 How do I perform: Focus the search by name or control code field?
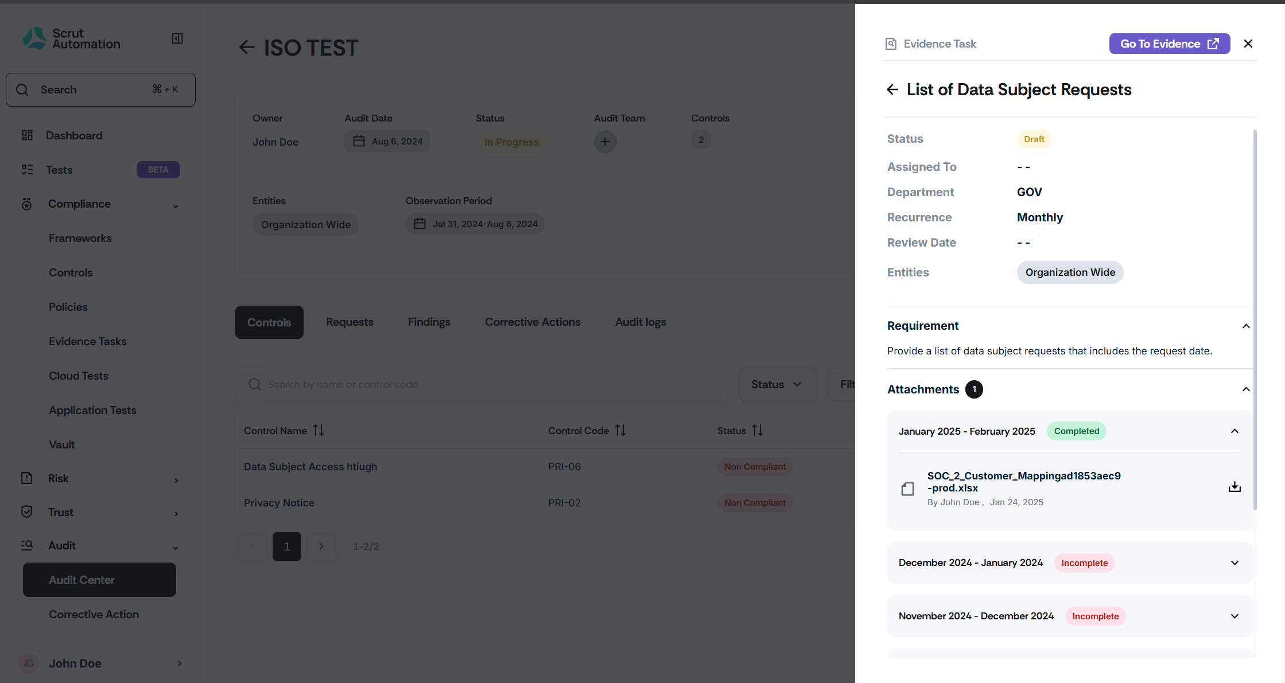click(x=482, y=384)
